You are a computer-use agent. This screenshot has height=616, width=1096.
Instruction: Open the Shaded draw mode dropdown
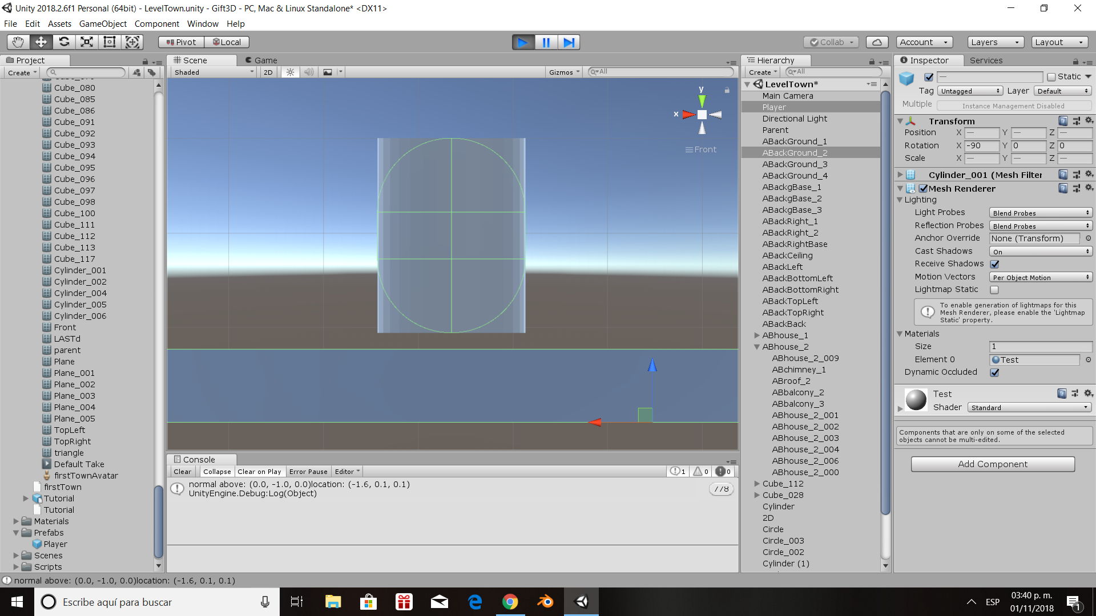214,72
